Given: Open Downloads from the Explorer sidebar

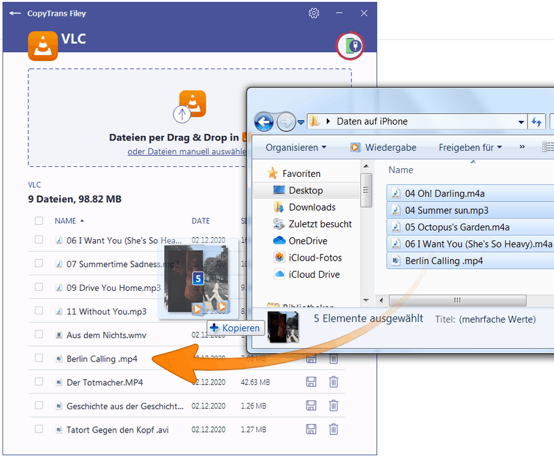Looking at the screenshot, I should (x=312, y=207).
